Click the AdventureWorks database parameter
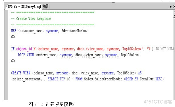 (x=74, y=31)
